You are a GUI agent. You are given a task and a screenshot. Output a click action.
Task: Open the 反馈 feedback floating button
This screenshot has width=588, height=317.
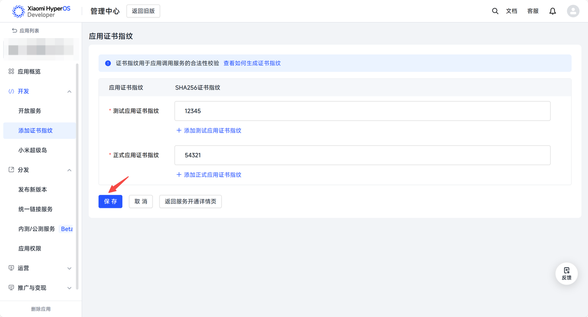point(566,273)
